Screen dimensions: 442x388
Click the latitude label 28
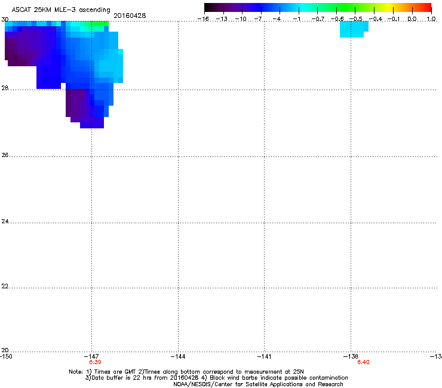point(5,88)
